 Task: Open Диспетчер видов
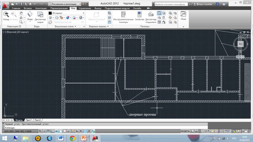click(40, 16)
